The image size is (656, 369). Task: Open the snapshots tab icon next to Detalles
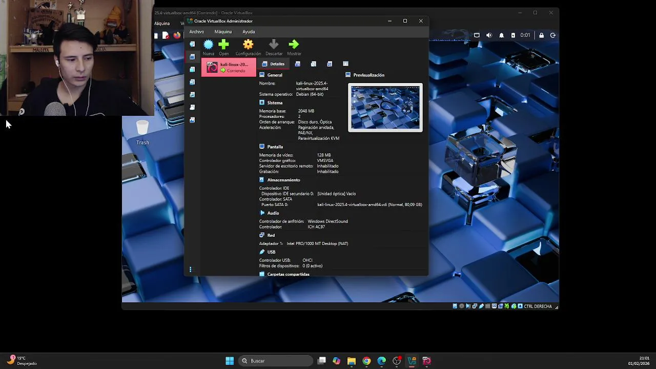tap(297, 64)
